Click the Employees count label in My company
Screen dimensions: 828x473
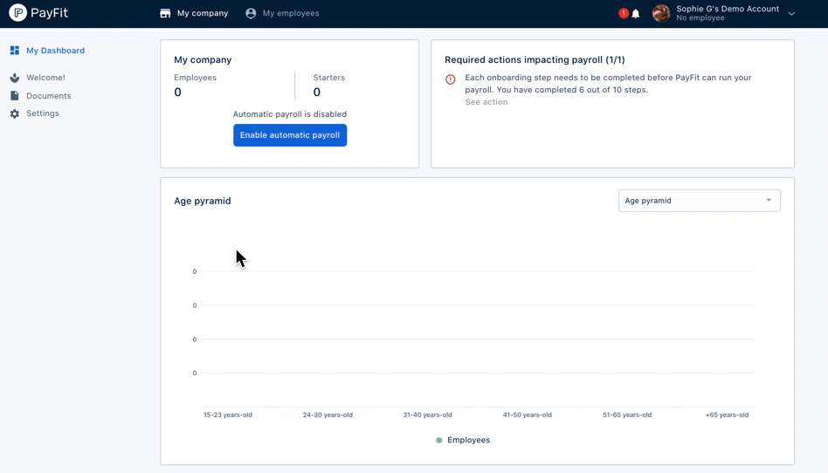pyautogui.click(x=195, y=78)
